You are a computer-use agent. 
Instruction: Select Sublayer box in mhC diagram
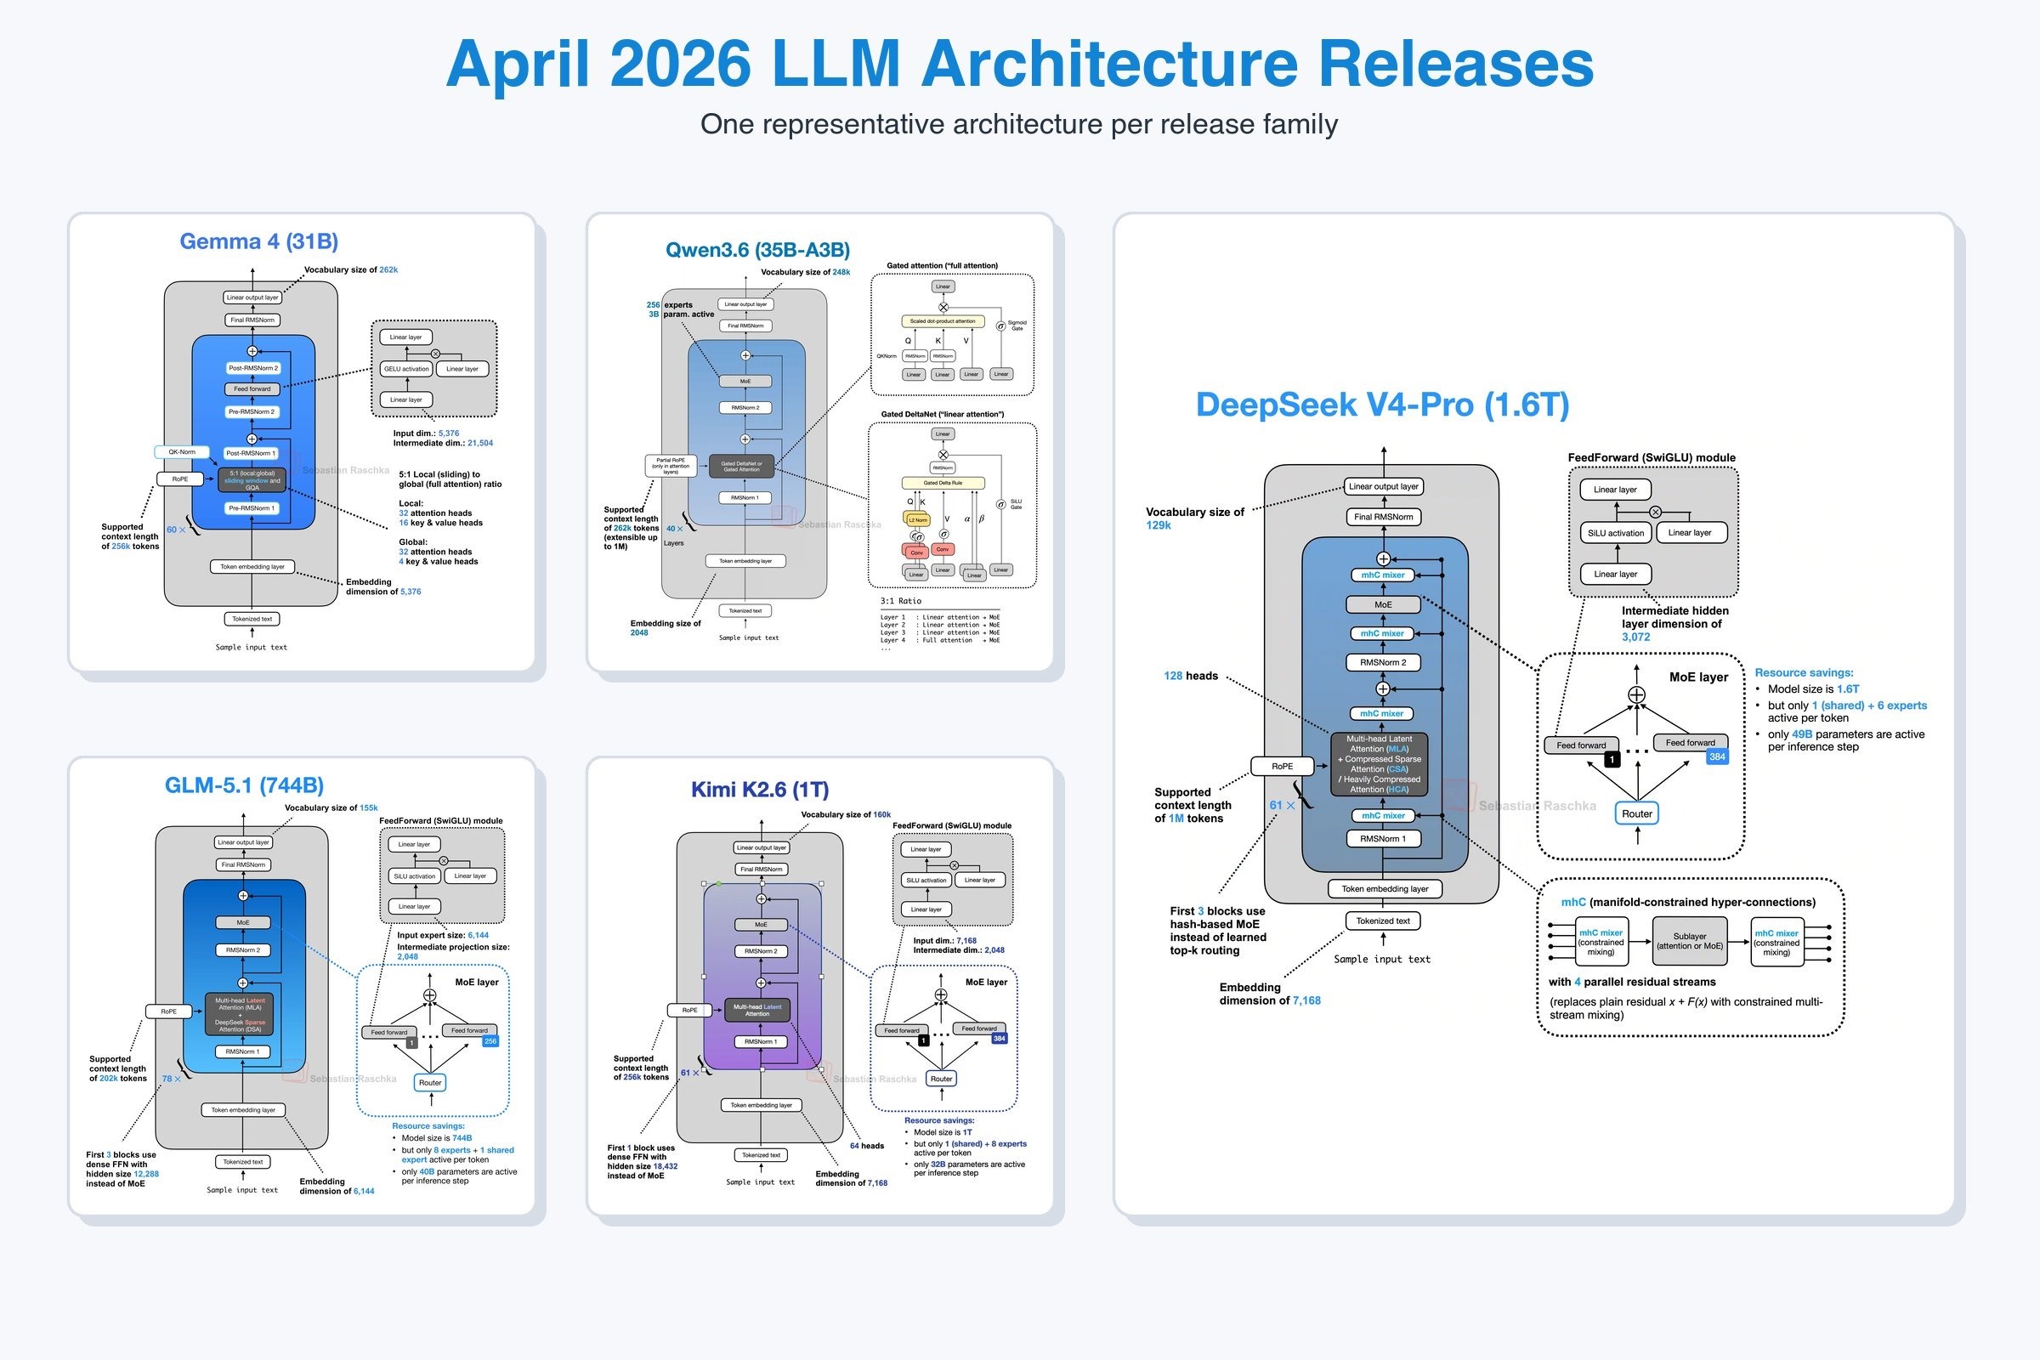click(x=1689, y=941)
